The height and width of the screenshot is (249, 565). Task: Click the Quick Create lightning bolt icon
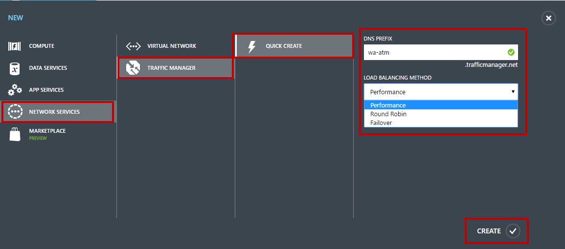[252, 46]
